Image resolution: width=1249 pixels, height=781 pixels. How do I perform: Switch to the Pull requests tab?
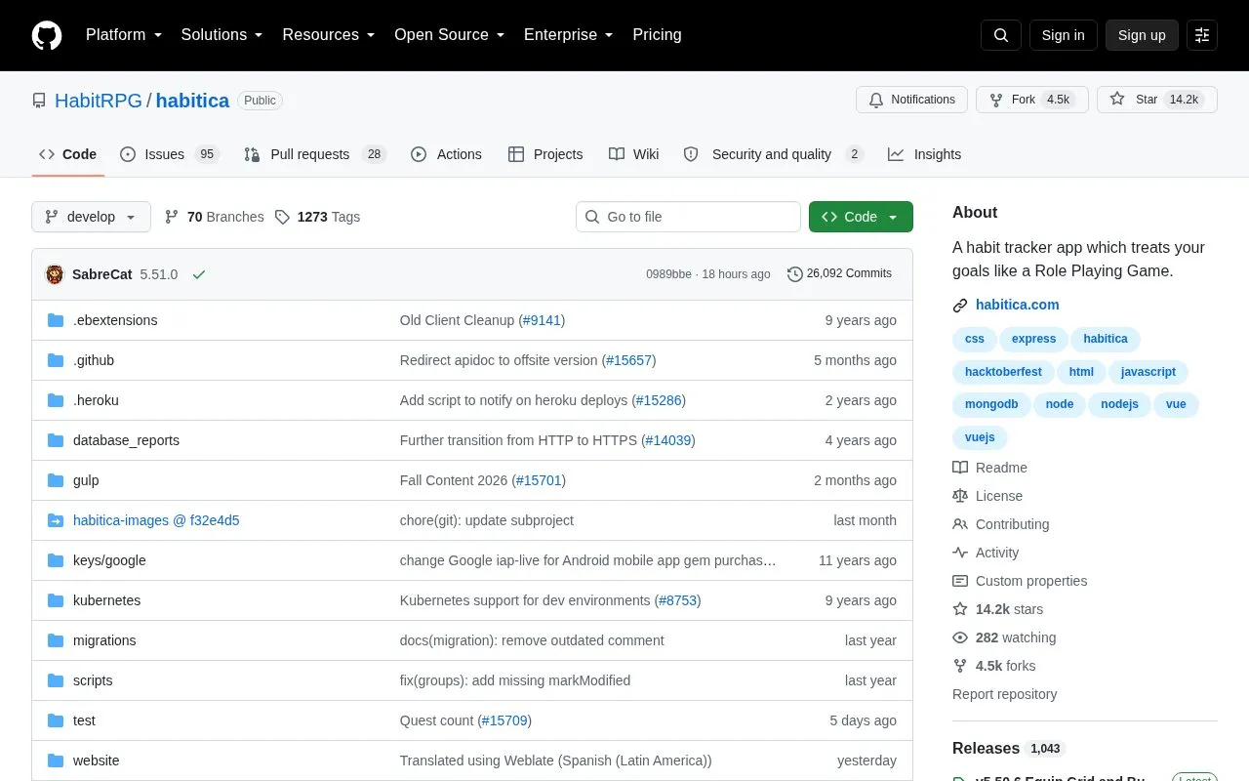pyautogui.click(x=315, y=154)
